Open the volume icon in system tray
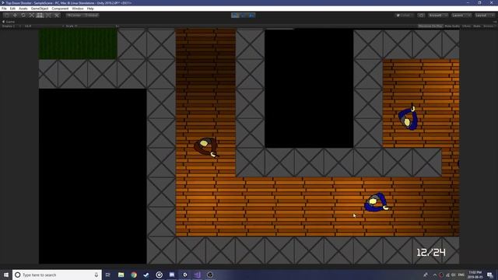Image resolution: width=498 pixels, height=280 pixels. [x=454, y=275]
